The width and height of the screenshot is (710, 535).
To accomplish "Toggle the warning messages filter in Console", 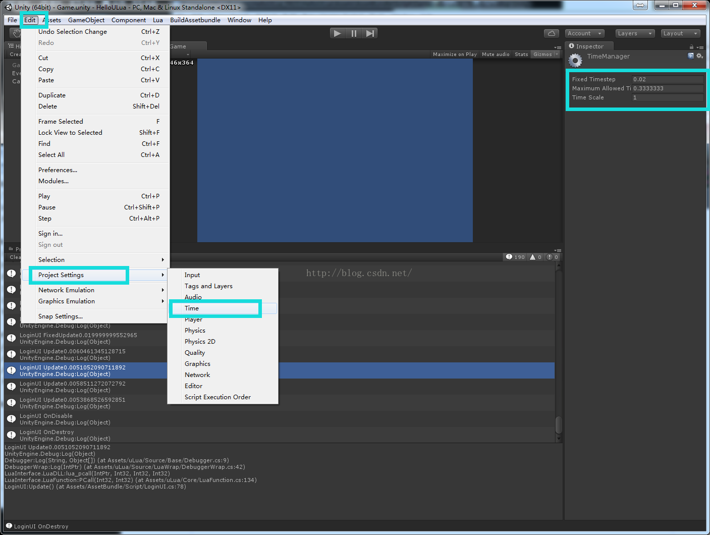I will (535, 257).
